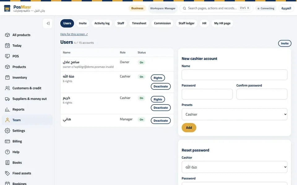This screenshot has width=297, height=185.
Task: Click the Connecting status indicator
Action: pyautogui.click(x=266, y=8)
